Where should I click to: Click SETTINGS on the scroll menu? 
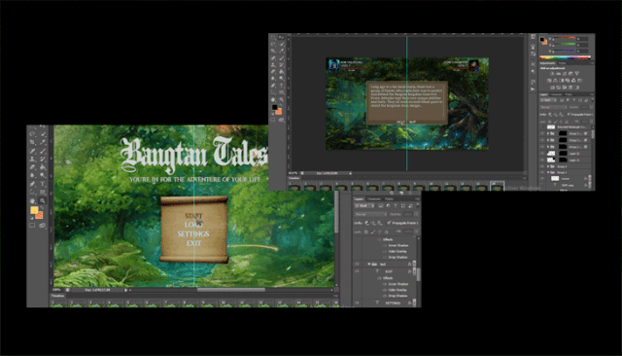click(x=193, y=233)
